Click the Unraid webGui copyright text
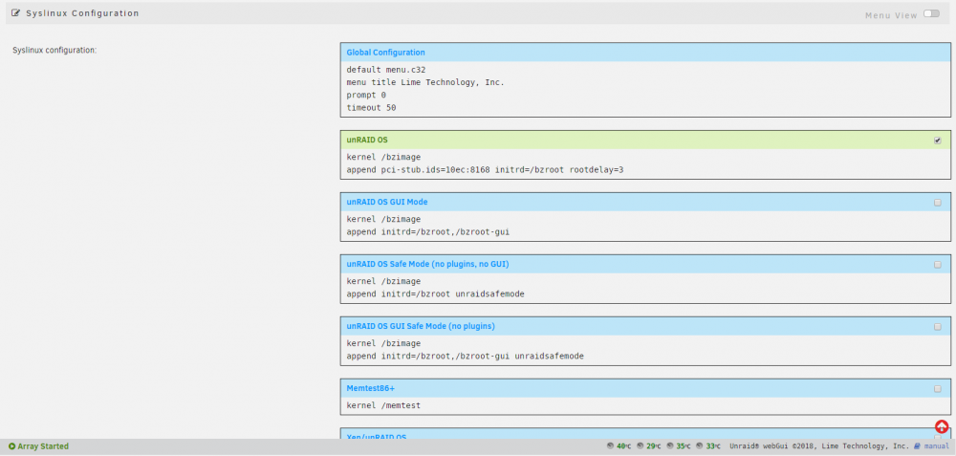This screenshot has width=956, height=456. [x=819, y=446]
